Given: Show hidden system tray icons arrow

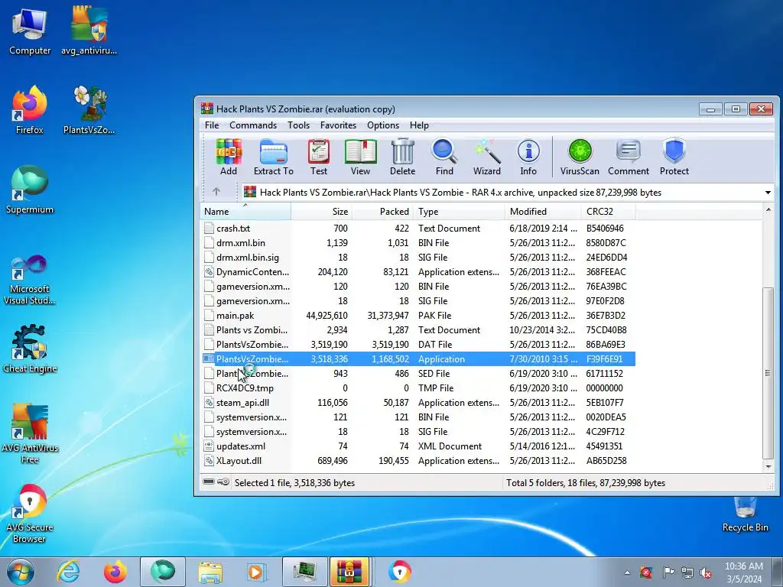Looking at the screenshot, I should click(627, 572).
